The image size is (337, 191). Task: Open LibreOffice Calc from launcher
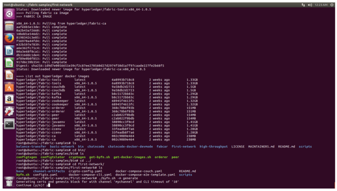[9, 63]
